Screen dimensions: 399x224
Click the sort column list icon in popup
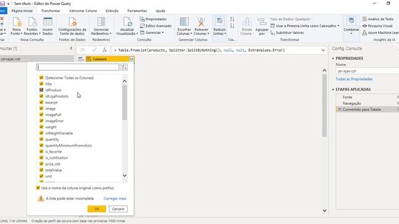pyautogui.click(x=124, y=67)
